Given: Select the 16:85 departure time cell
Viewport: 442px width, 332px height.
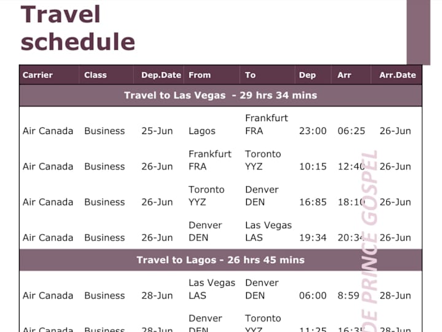Looking at the screenshot, I should click(312, 202).
